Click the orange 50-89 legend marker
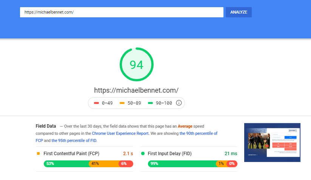311x180 pixels. click(x=122, y=103)
